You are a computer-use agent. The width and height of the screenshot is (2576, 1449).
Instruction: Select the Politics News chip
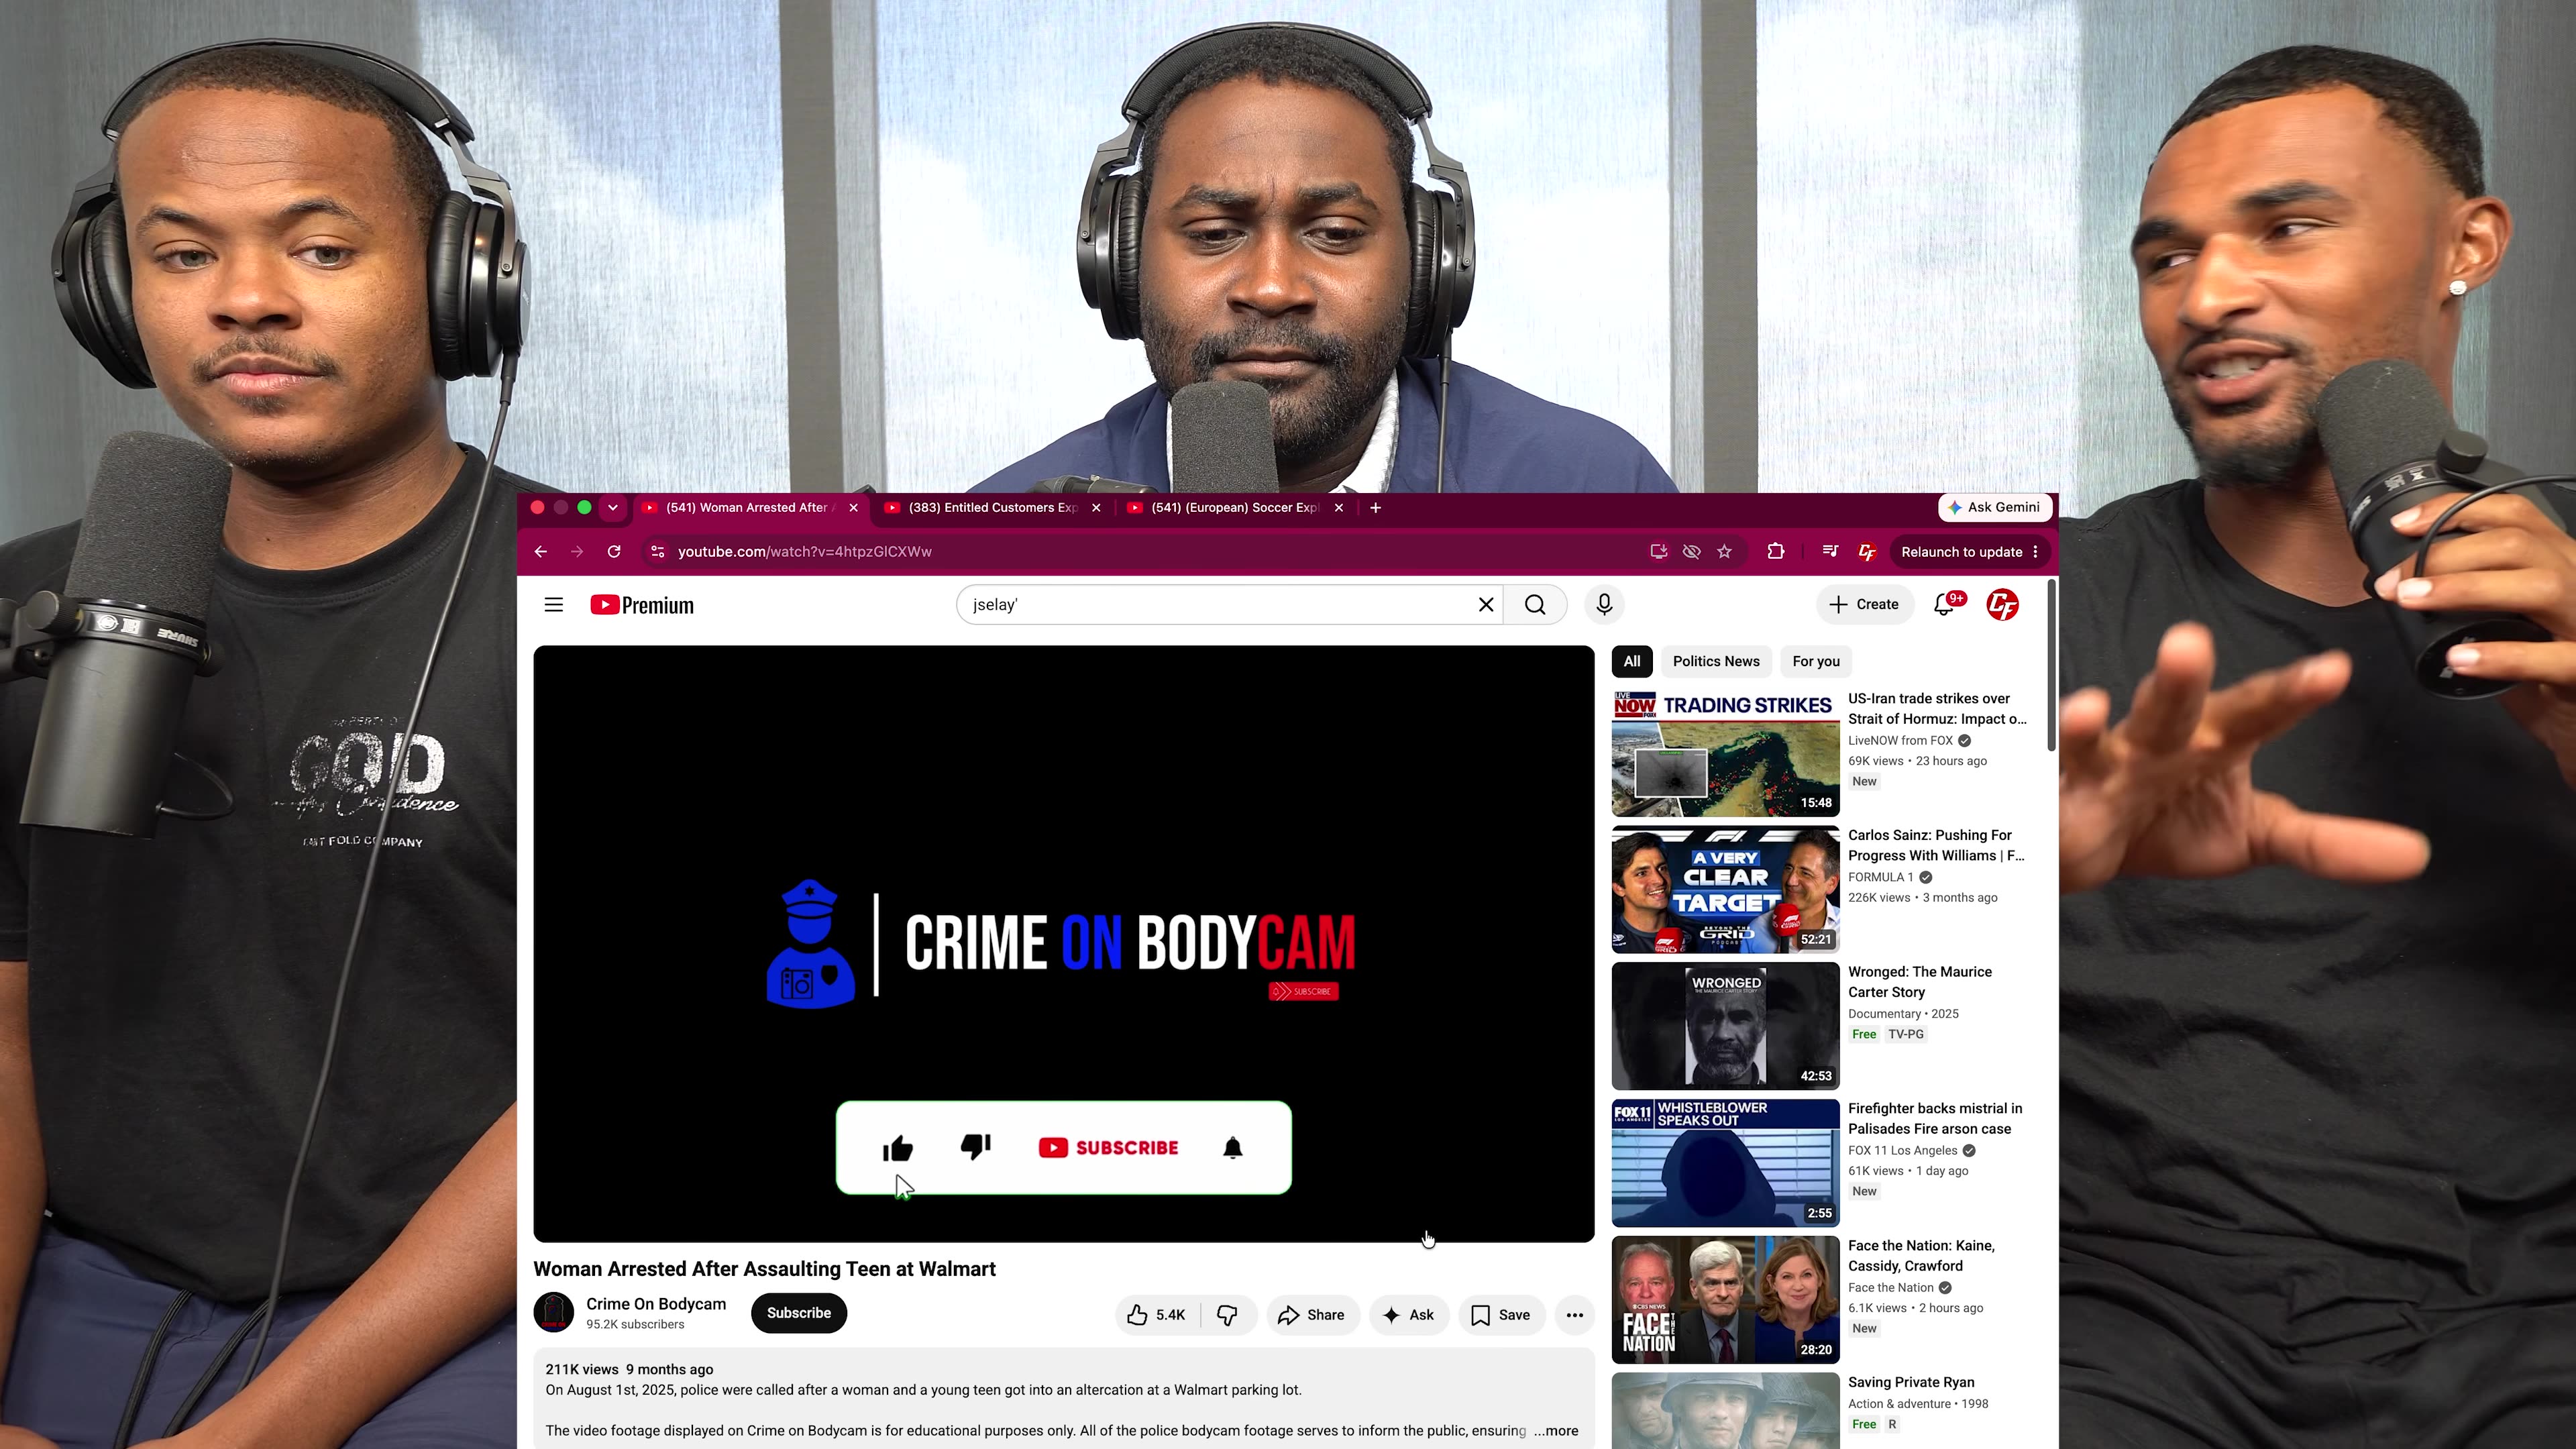click(x=1716, y=662)
